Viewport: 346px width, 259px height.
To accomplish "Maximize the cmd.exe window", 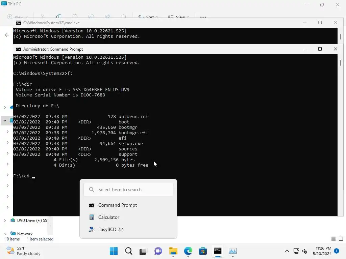I will [x=320, y=23].
